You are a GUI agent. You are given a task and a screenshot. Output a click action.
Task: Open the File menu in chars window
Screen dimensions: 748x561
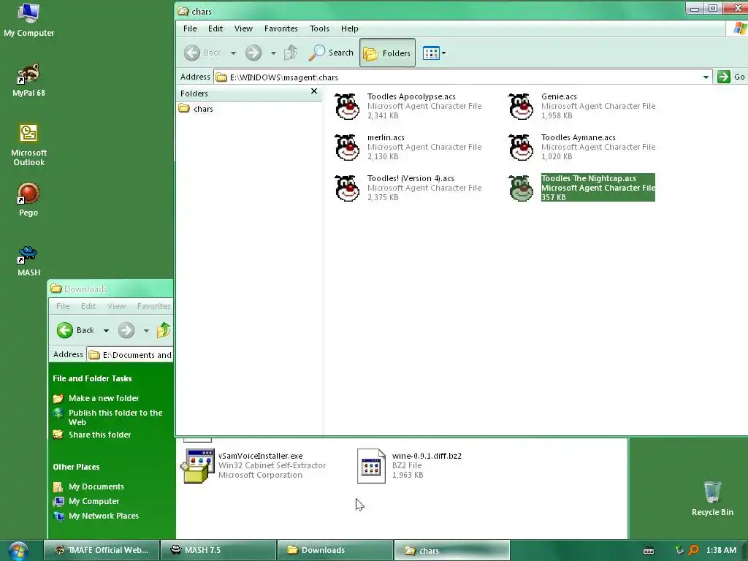(190, 28)
